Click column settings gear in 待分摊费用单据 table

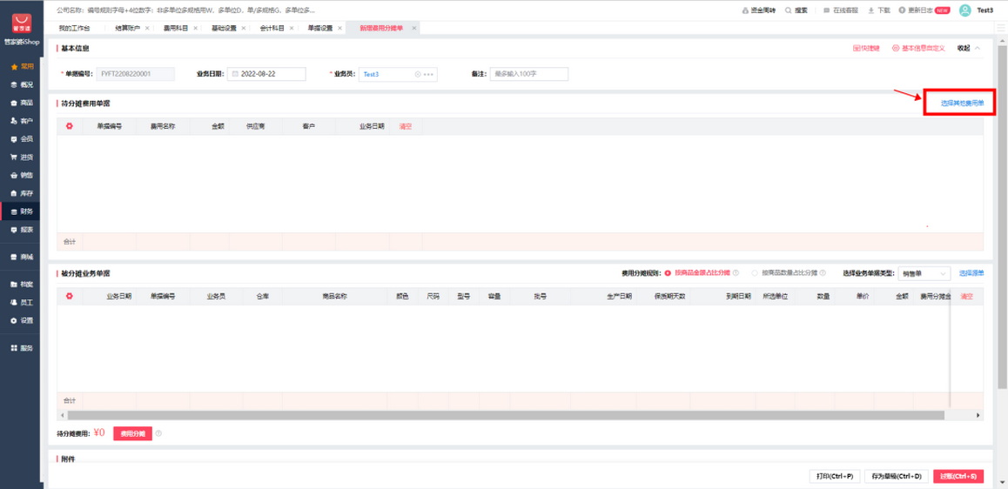coord(70,126)
